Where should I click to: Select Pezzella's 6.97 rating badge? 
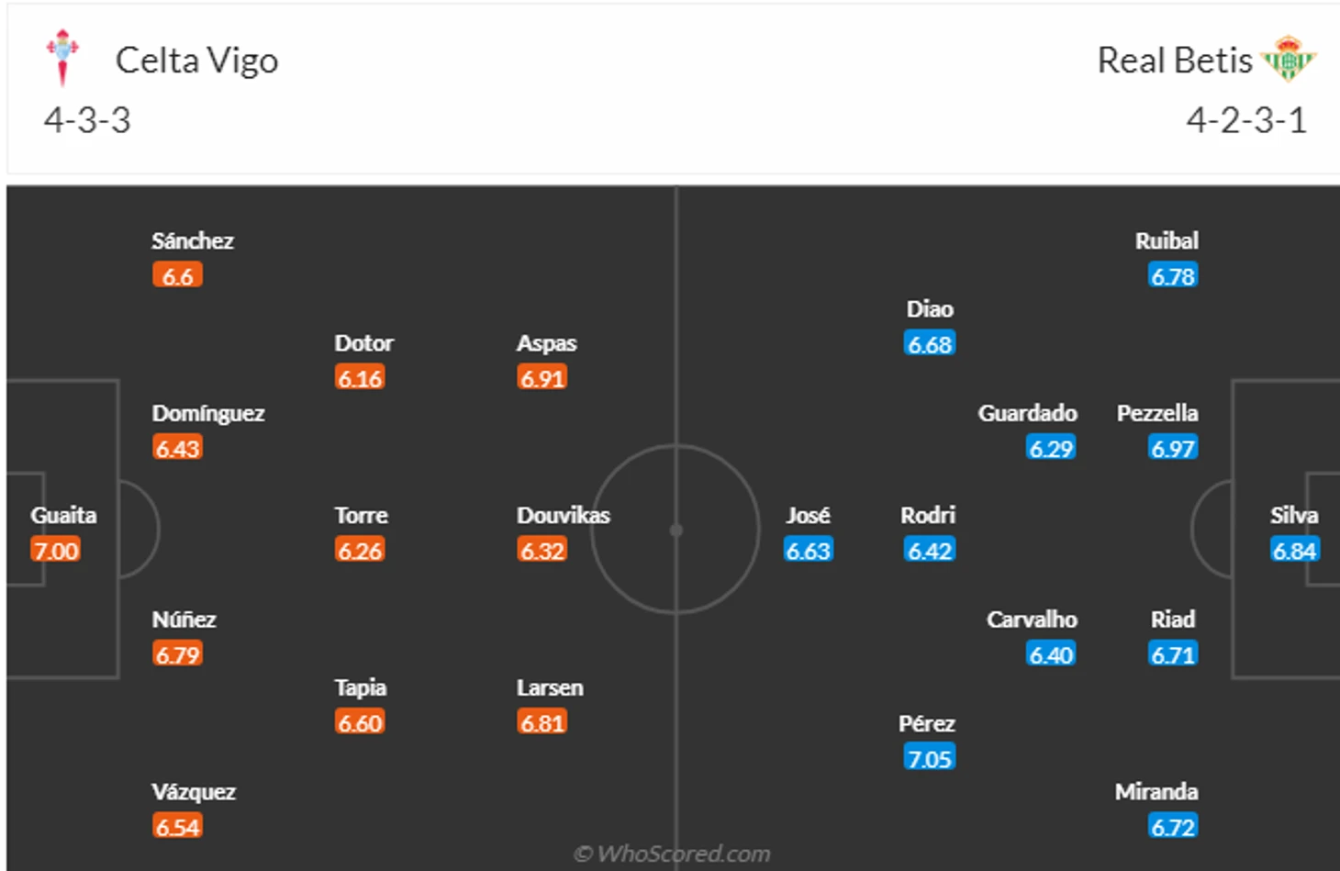[x=1173, y=448]
